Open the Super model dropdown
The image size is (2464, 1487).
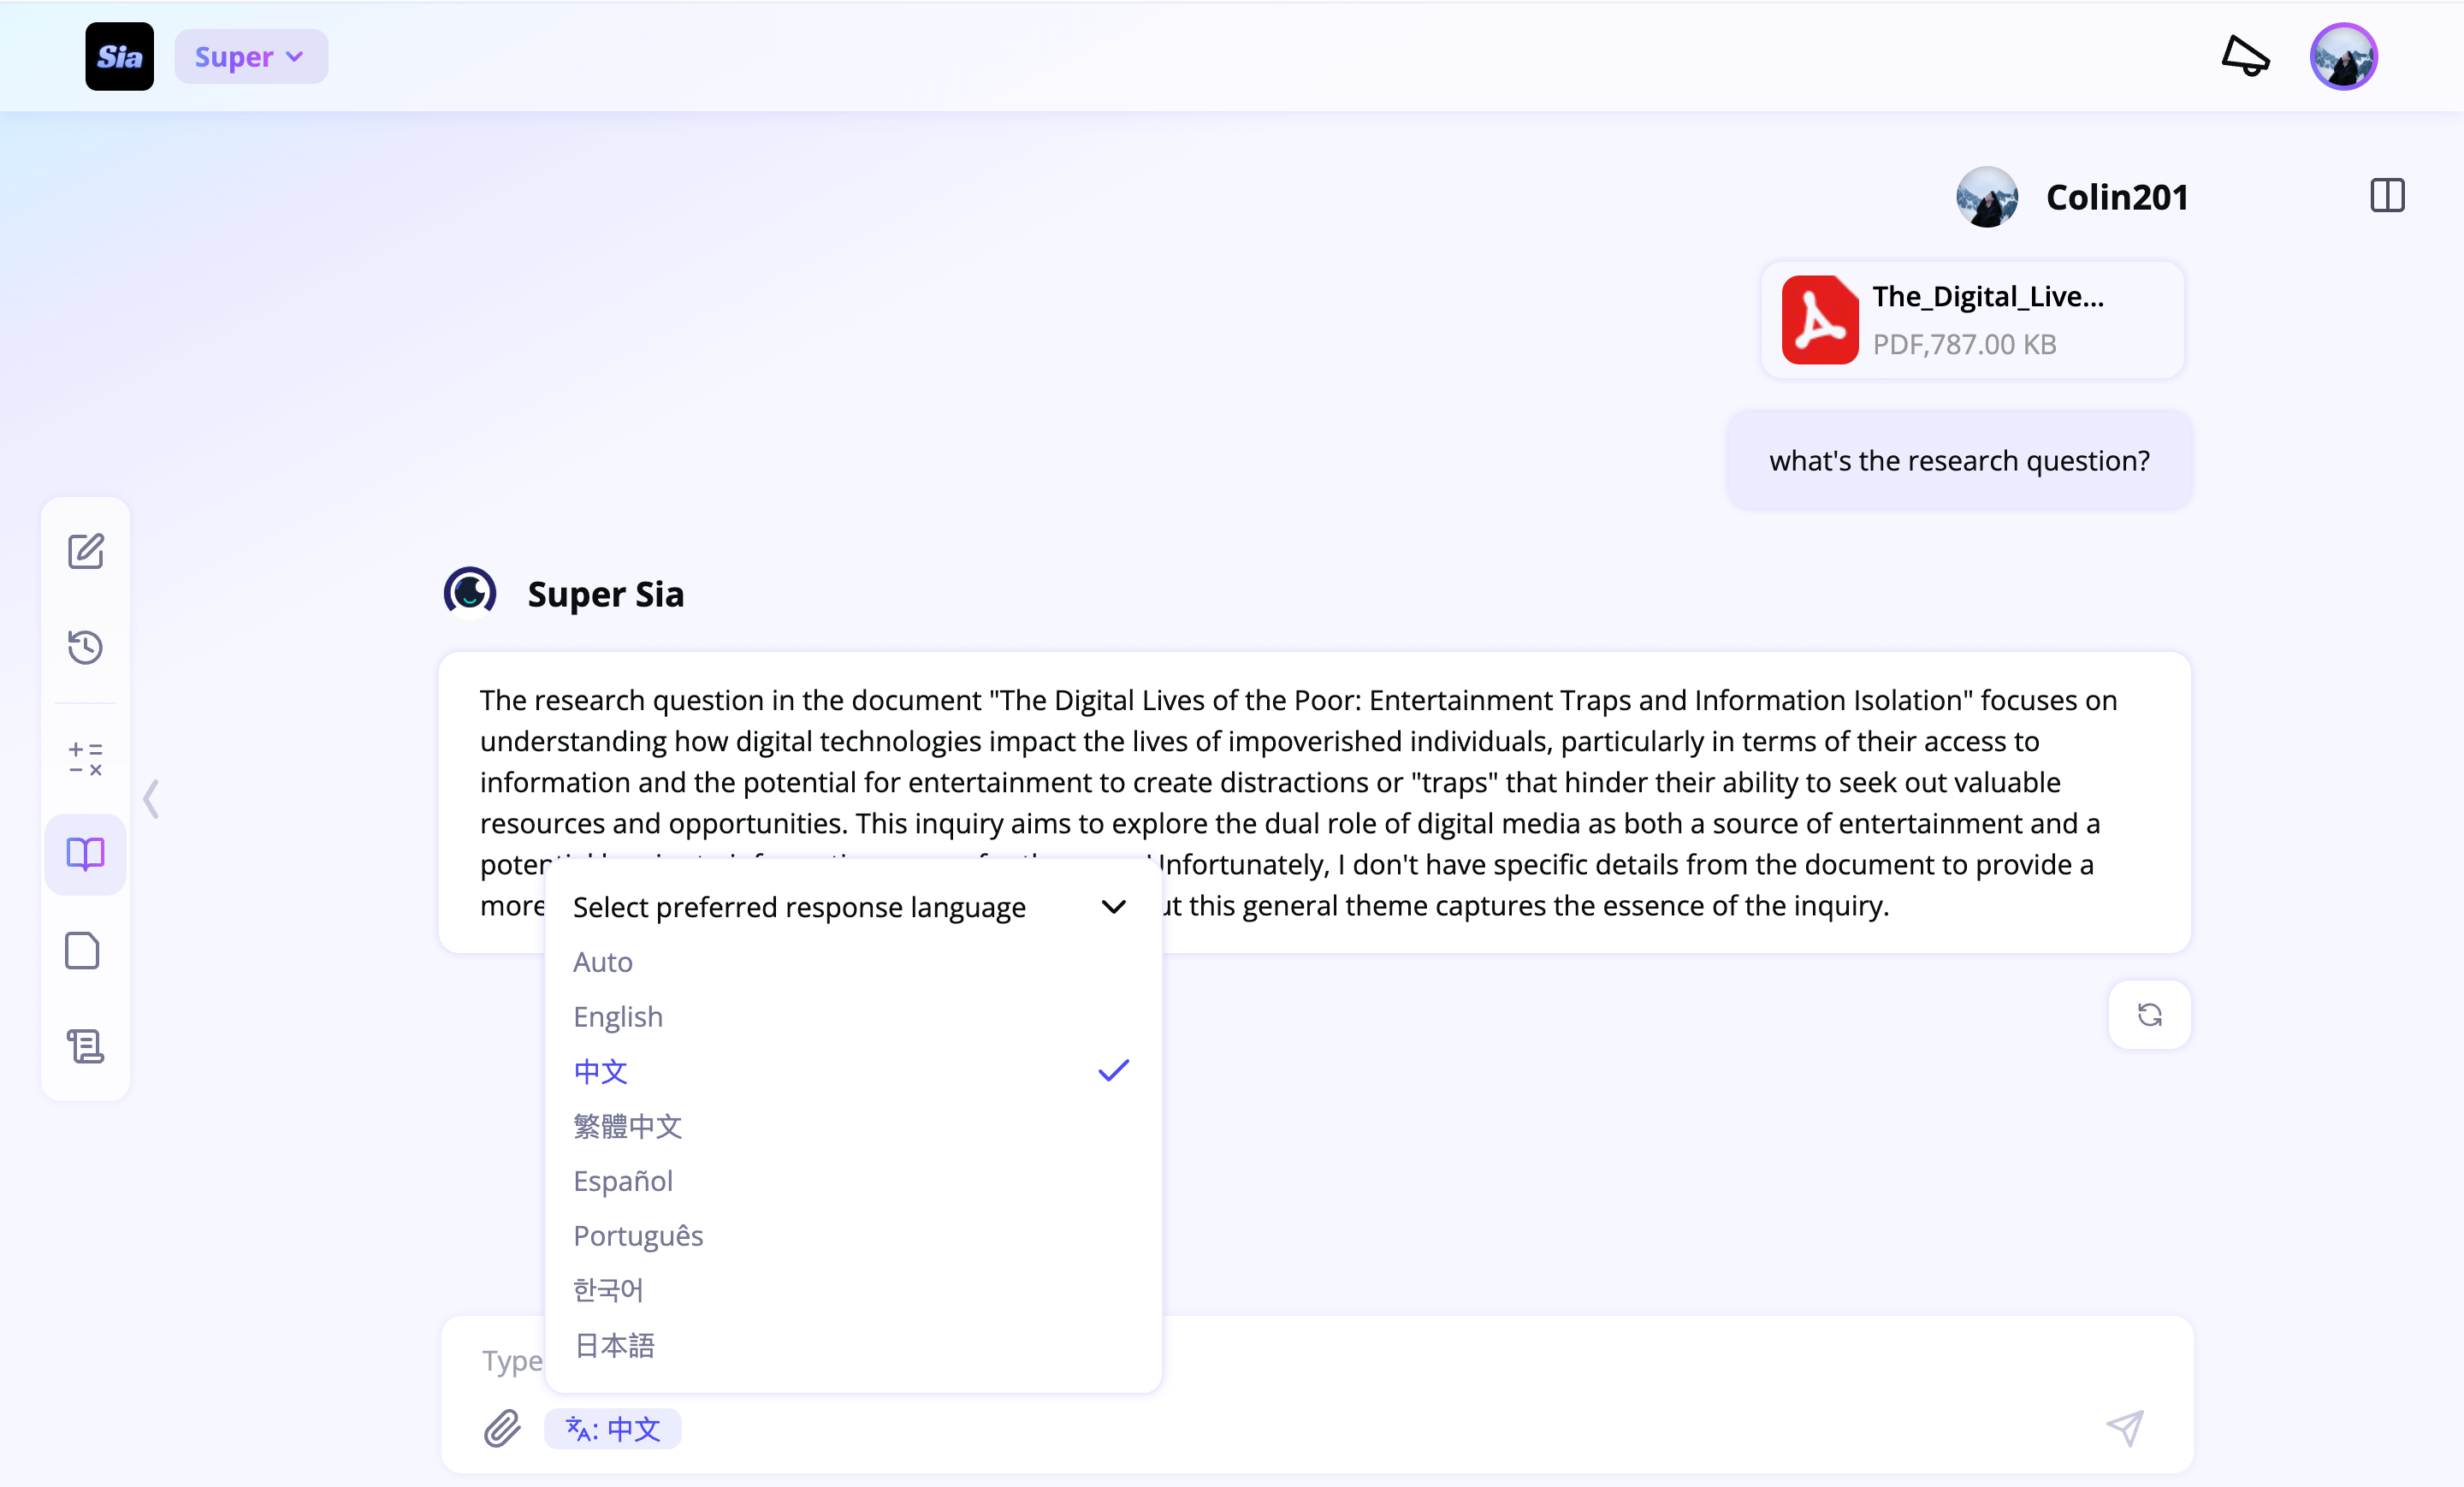250,57
